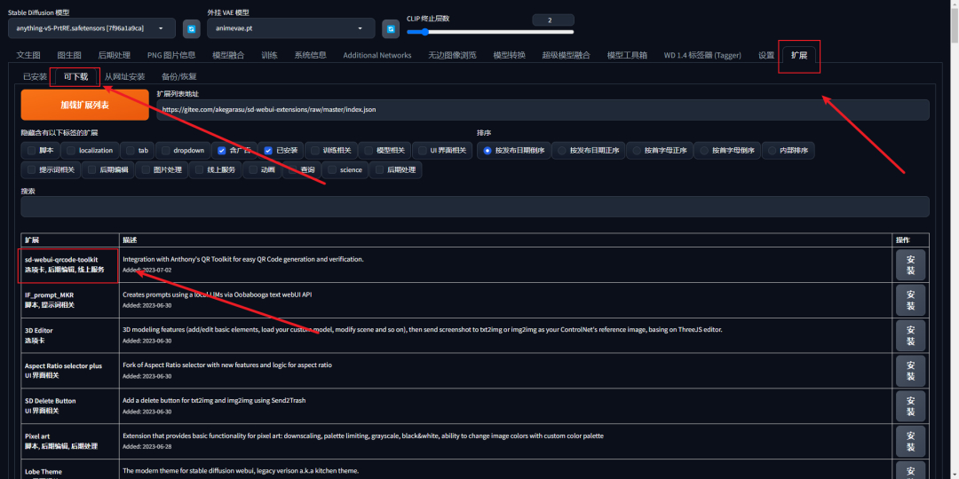Install the Pixel art extension

tap(910, 441)
